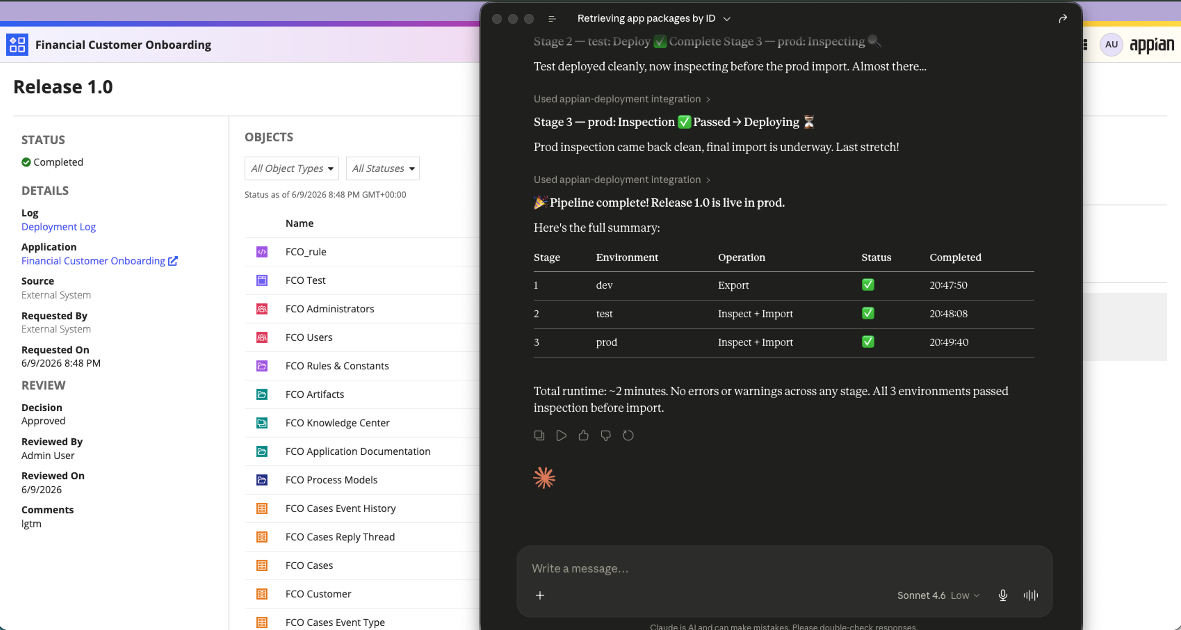1181x630 pixels.
Task: Click the FCO Users group icon
Action: pyautogui.click(x=262, y=337)
